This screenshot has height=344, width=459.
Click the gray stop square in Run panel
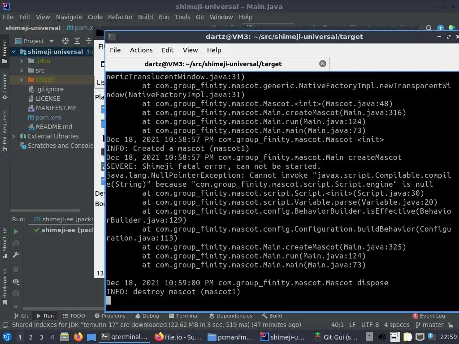16,269
